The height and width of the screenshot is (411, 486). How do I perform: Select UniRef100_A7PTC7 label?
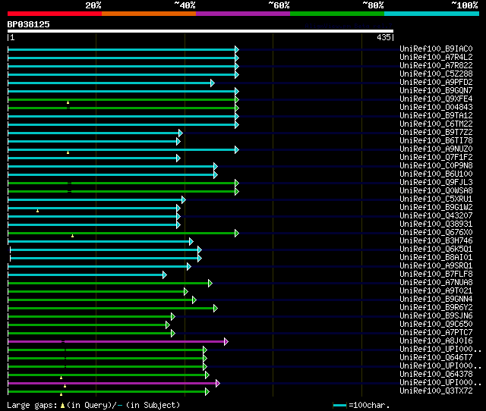(436, 333)
